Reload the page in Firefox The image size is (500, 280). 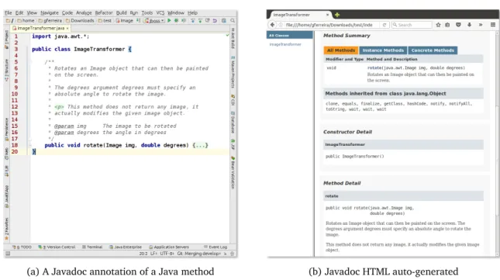coord(384,25)
